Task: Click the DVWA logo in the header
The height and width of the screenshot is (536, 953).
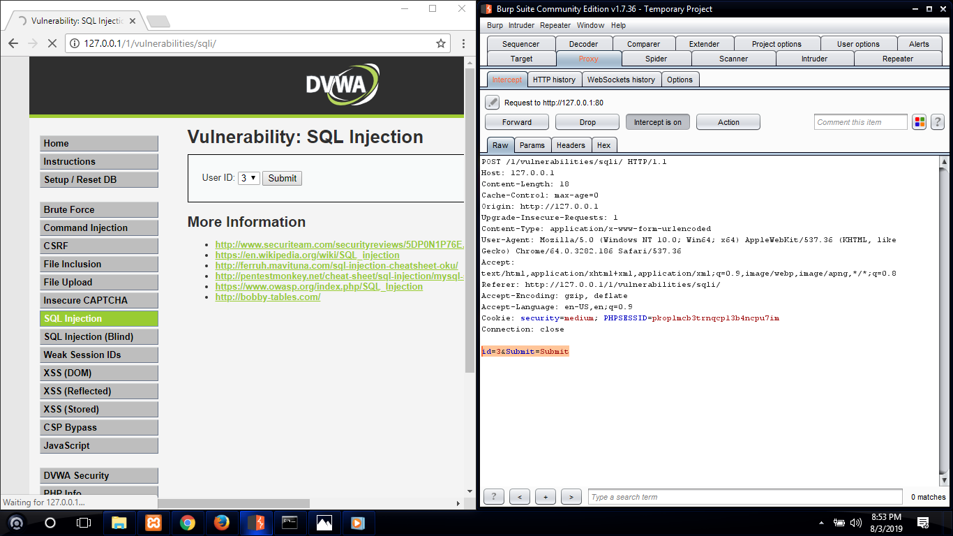Action: tap(342, 85)
